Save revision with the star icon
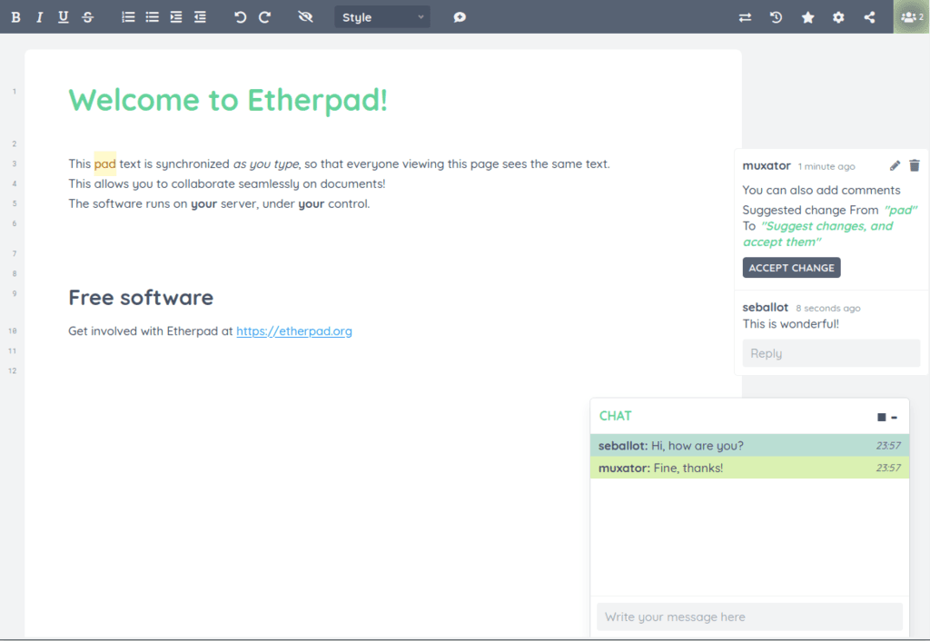930x641 pixels. pyautogui.click(x=807, y=16)
